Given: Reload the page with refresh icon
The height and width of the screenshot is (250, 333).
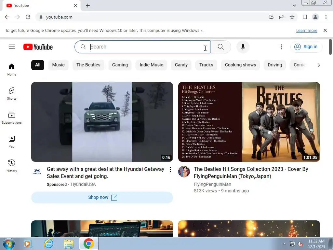Looking at the screenshot, I should tap(28, 17).
